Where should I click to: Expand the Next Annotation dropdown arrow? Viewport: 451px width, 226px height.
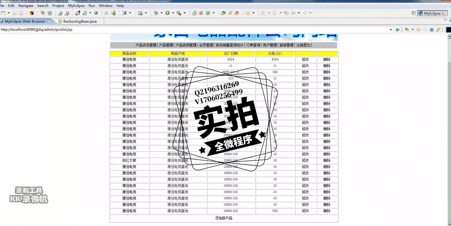tap(269, 13)
